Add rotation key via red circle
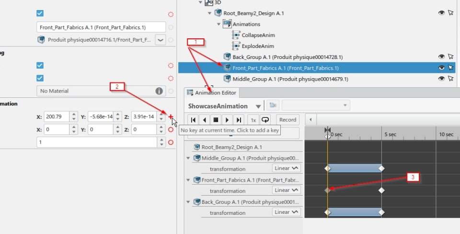Screen dimensions: 460x234 pos(171,129)
